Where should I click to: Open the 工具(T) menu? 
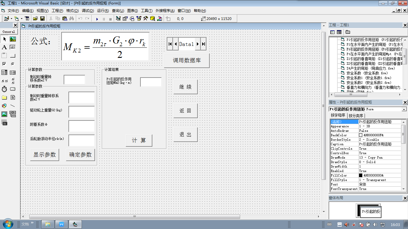coord(147,11)
